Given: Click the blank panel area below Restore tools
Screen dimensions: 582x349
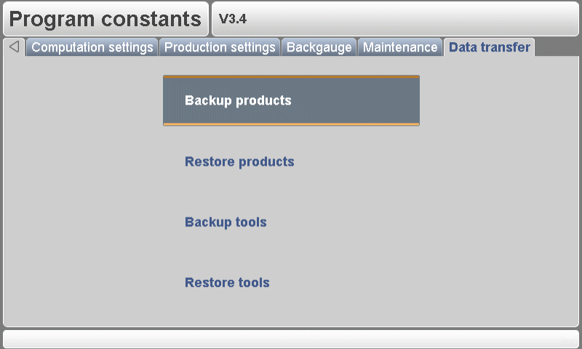Looking at the screenshot, I should 291,309.
